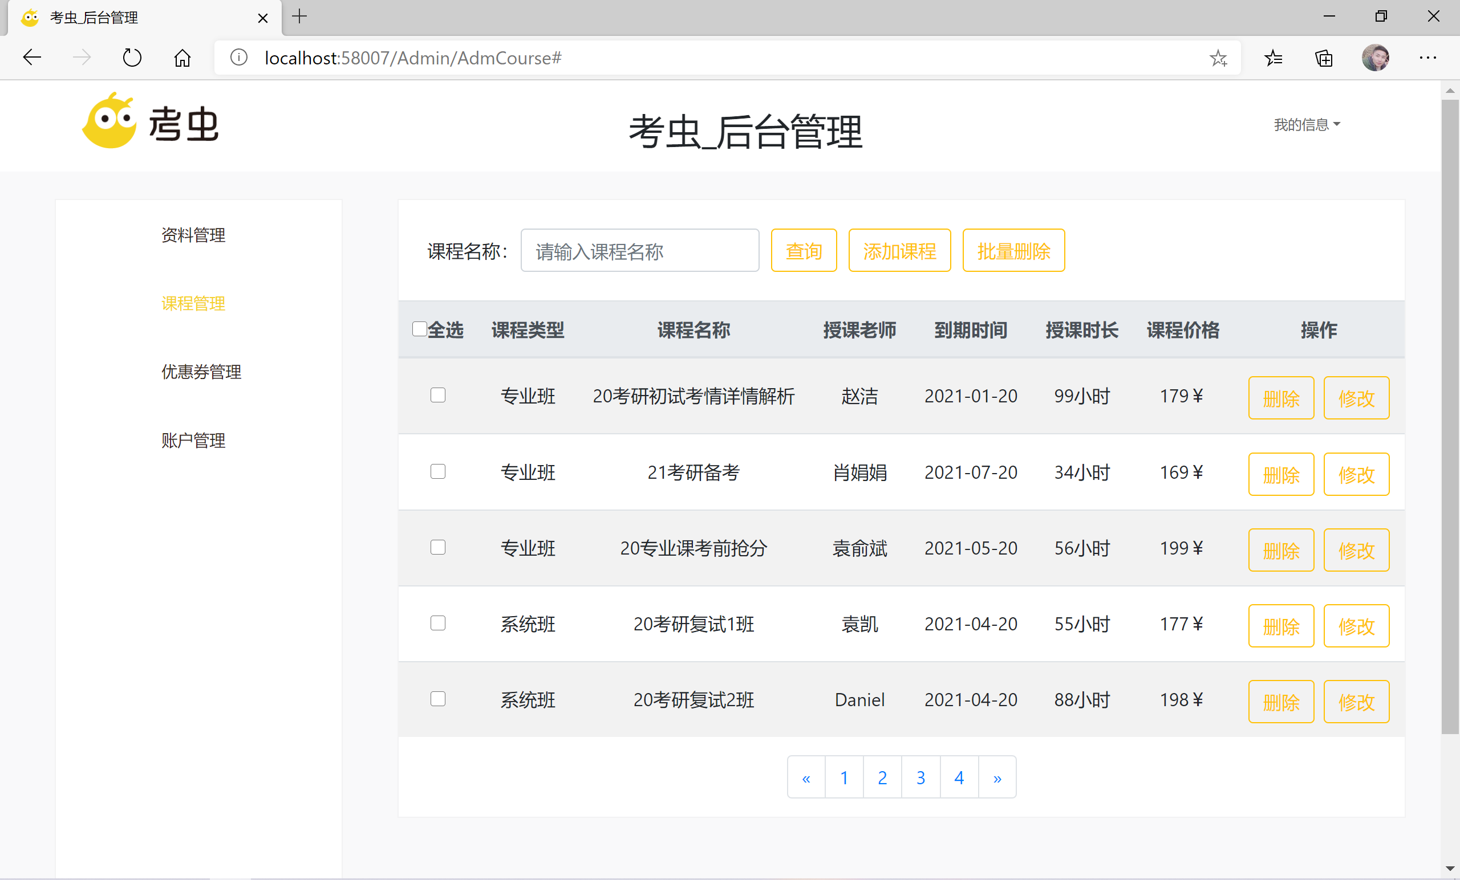
Task: Click the site information icon in address bar
Action: click(x=239, y=58)
